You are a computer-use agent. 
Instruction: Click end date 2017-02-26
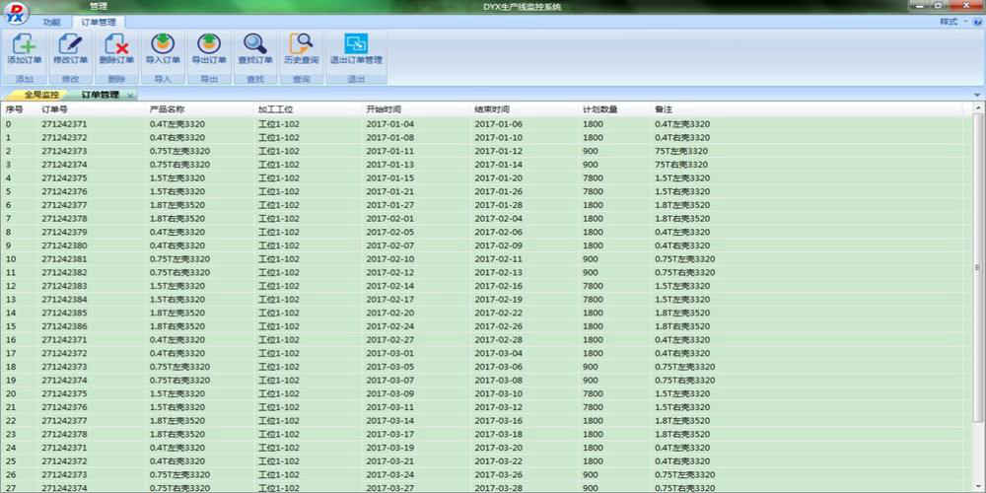point(499,326)
